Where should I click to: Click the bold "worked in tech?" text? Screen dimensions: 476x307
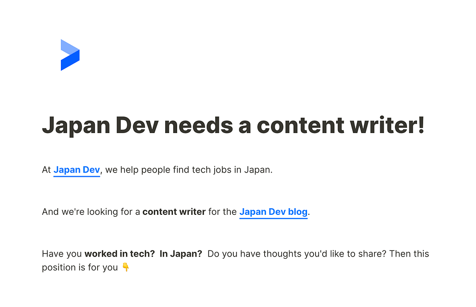(x=119, y=254)
